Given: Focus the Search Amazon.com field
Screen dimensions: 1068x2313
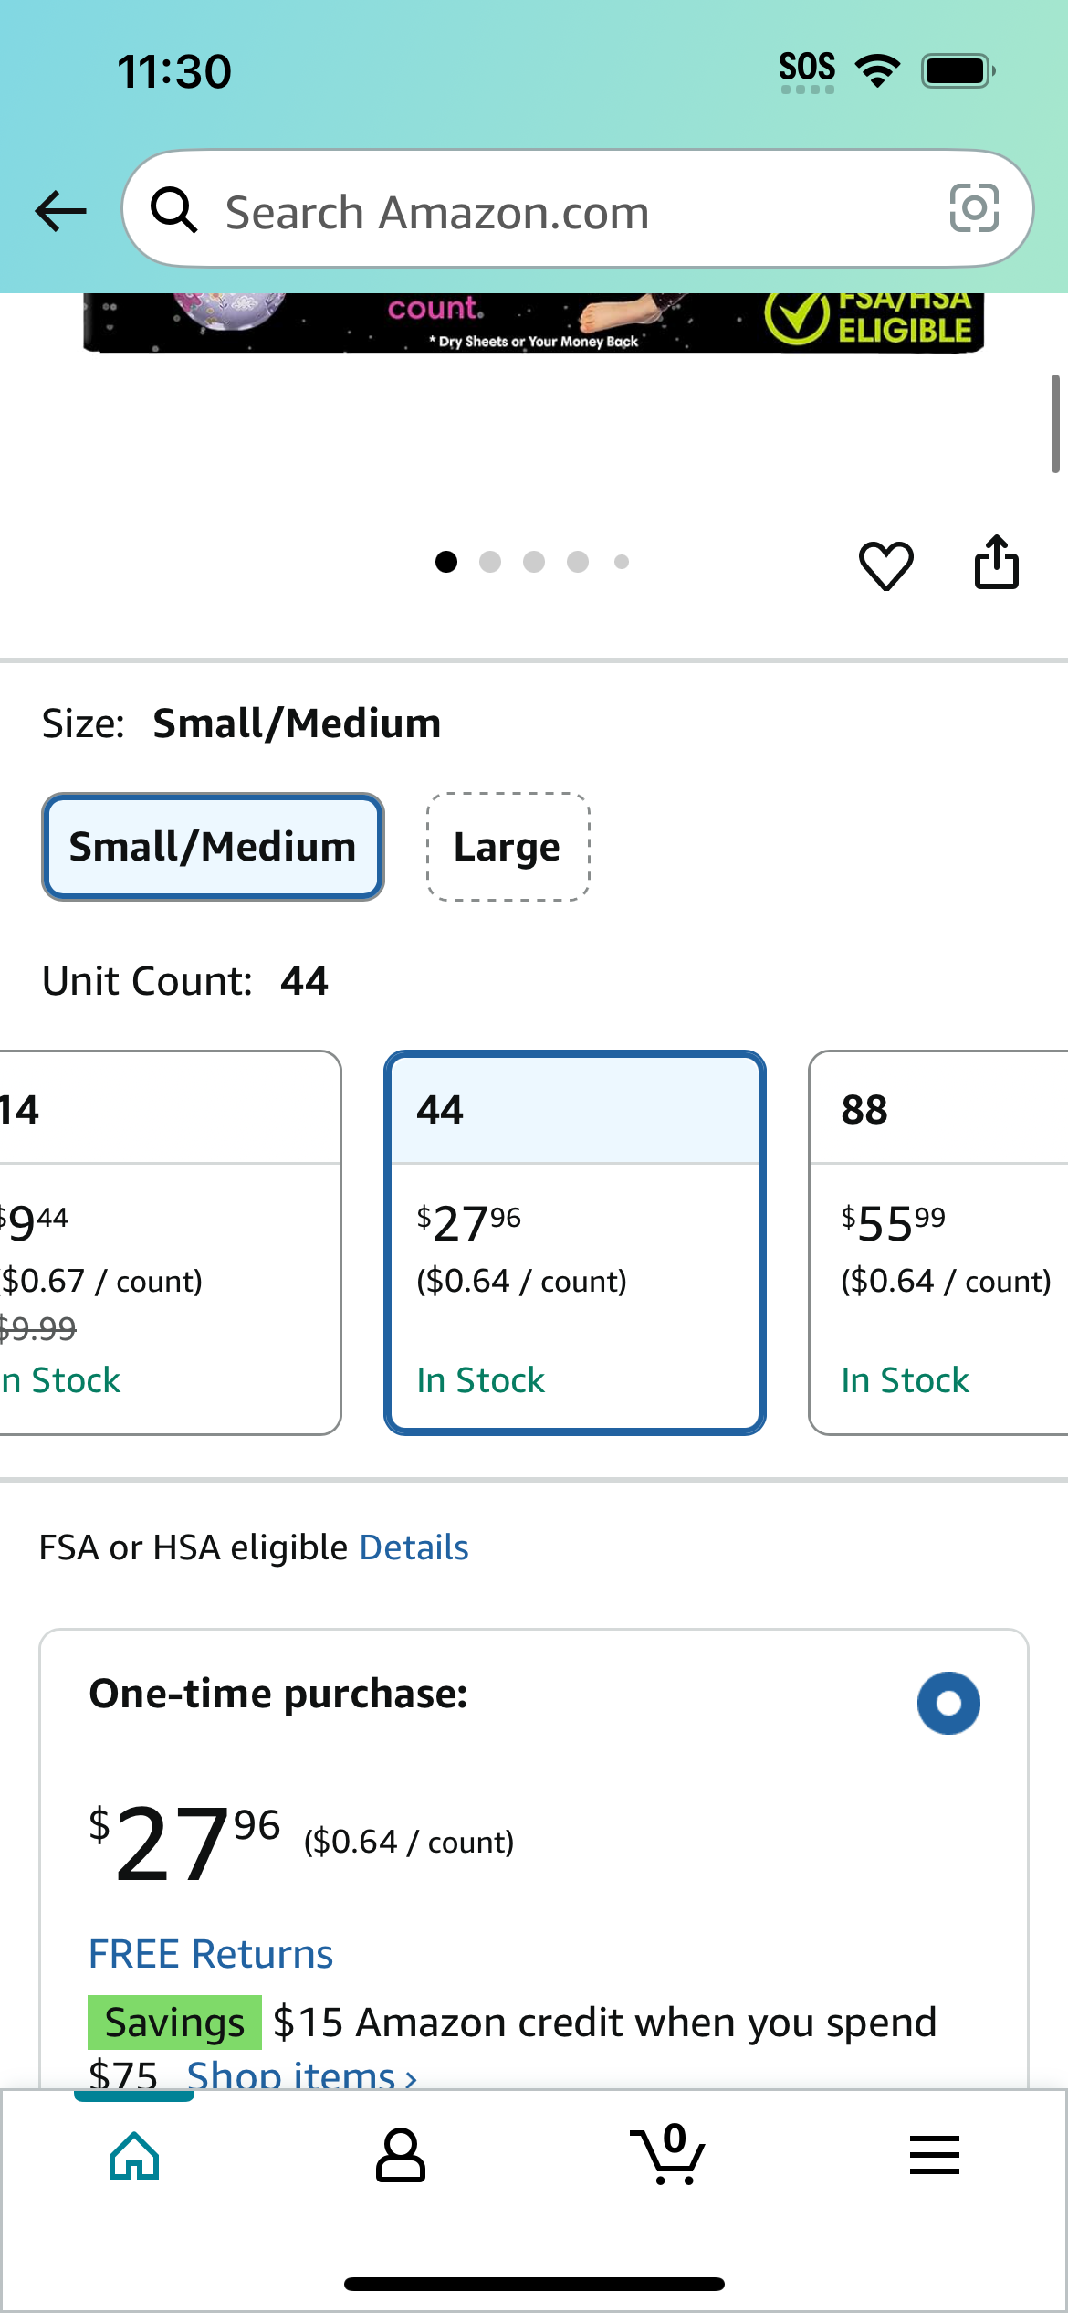Looking at the screenshot, I should 578,209.
